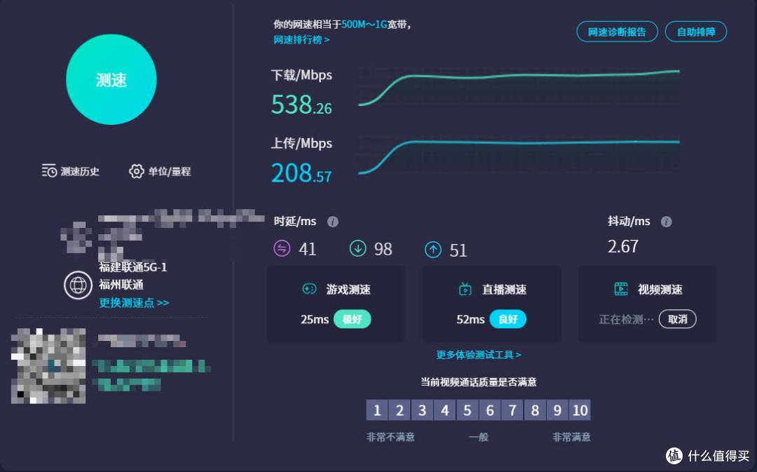757x472 pixels.
Task: Click 网速诊断报告 report button
Action: coord(617,32)
